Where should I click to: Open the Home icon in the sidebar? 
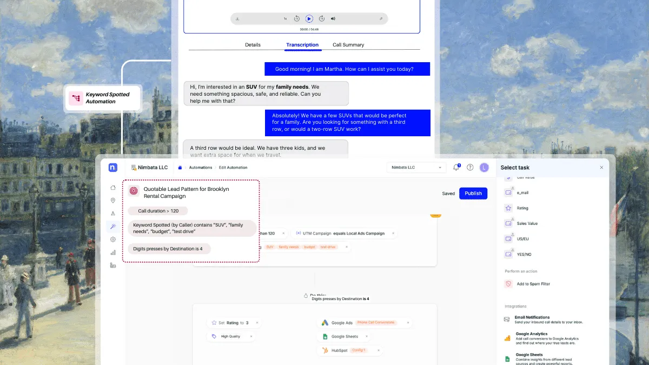[113, 188]
